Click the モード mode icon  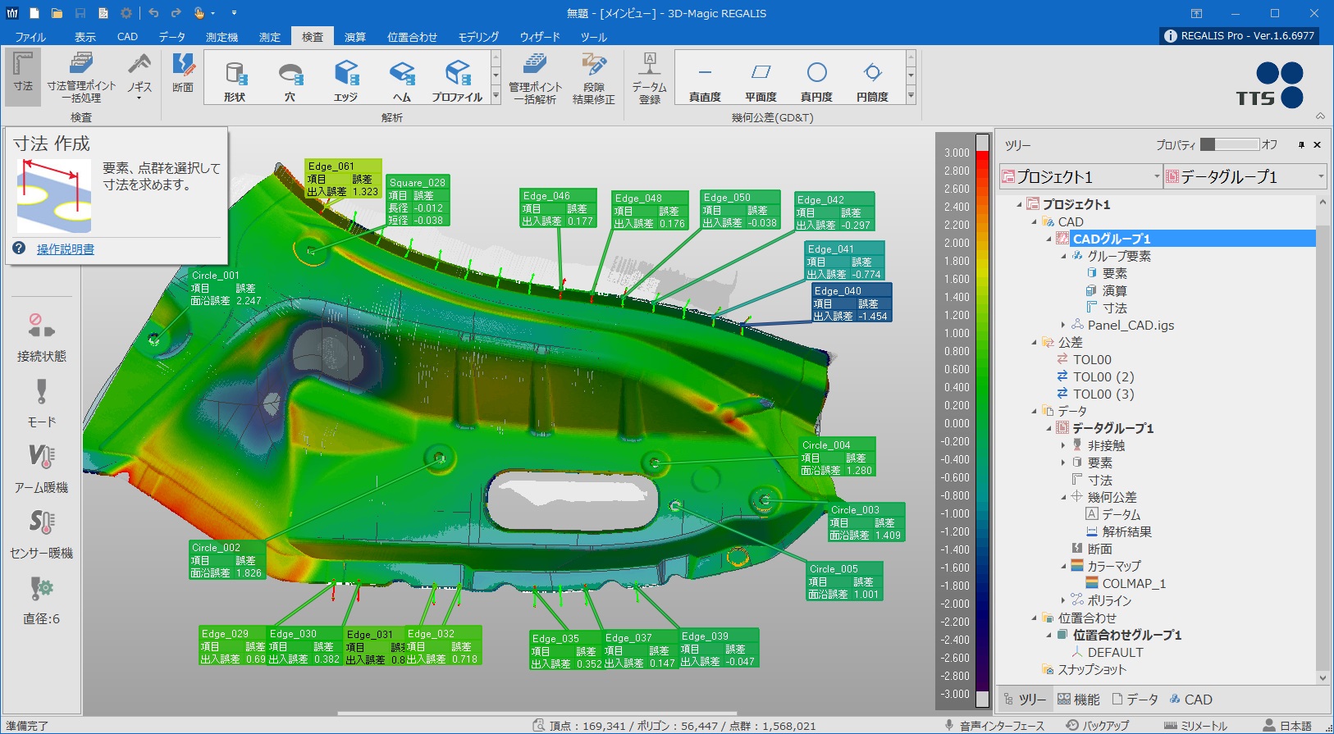coord(42,403)
